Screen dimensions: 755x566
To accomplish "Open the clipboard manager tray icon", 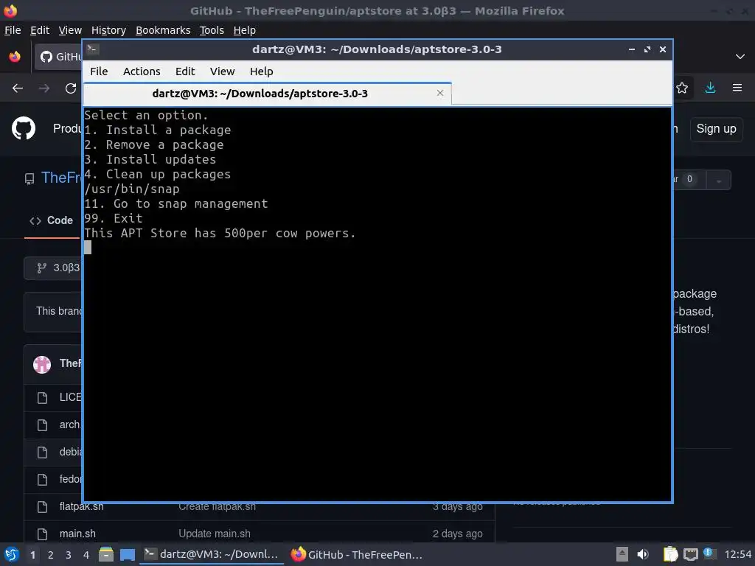I will point(670,554).
